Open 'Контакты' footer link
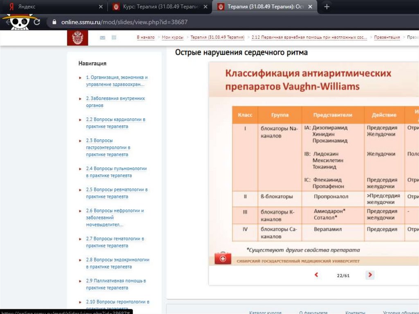Screen dimensions: 419x314 pos(355,312)
